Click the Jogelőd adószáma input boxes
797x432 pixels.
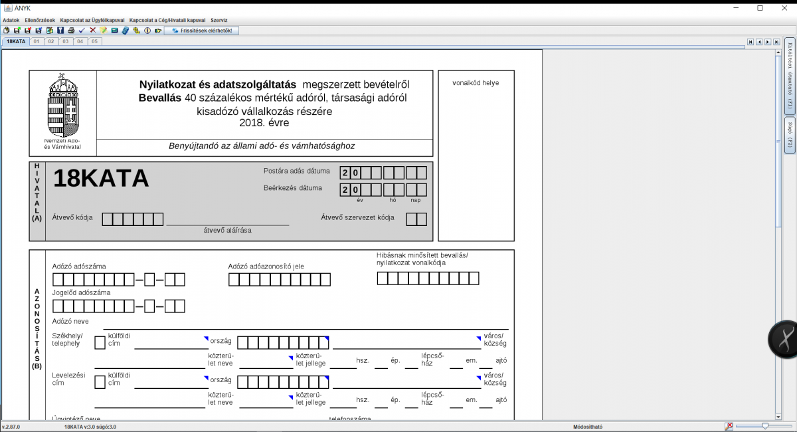119,306
